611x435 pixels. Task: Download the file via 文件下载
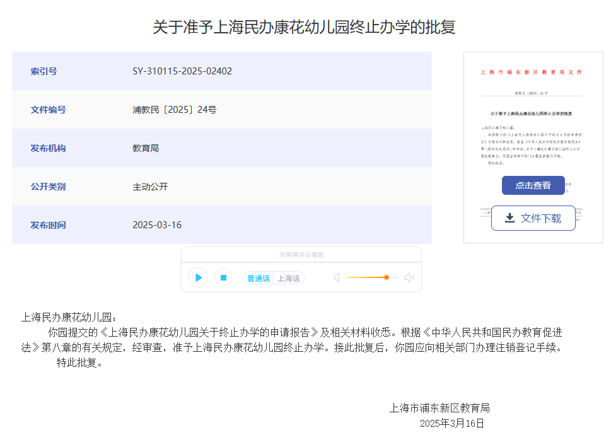point(533,218)
